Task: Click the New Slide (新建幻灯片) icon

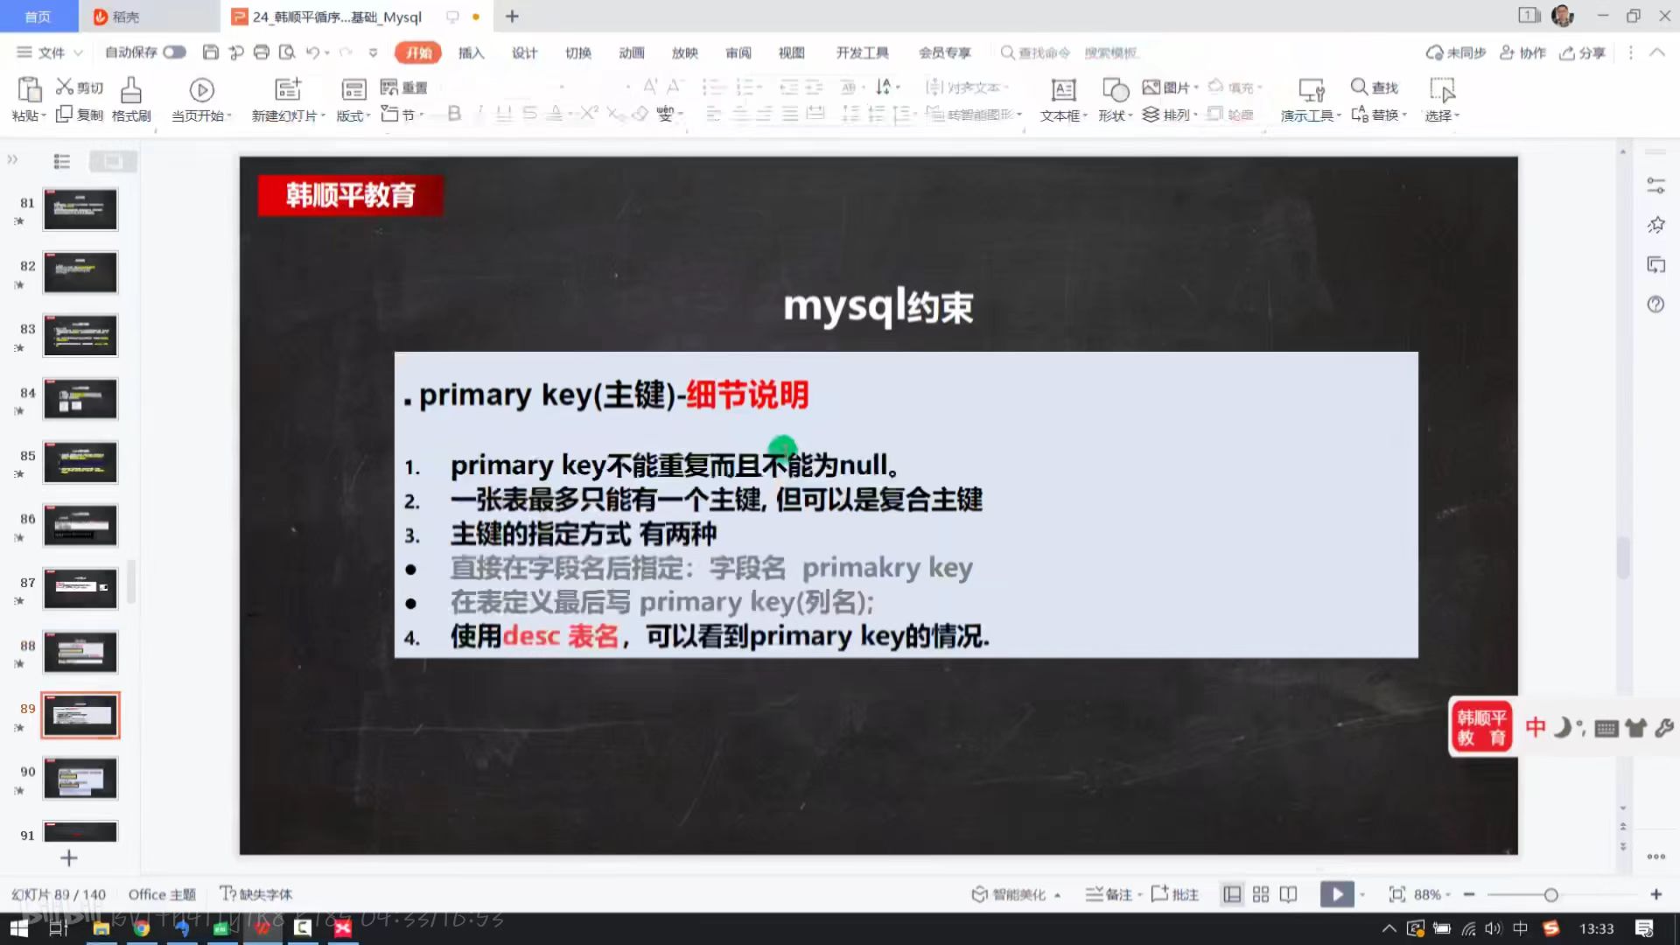Action: tap(288, 89)
